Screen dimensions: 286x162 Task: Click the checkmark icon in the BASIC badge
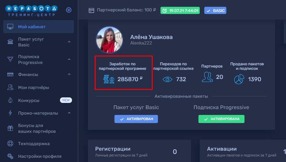(x=209, y=11)
